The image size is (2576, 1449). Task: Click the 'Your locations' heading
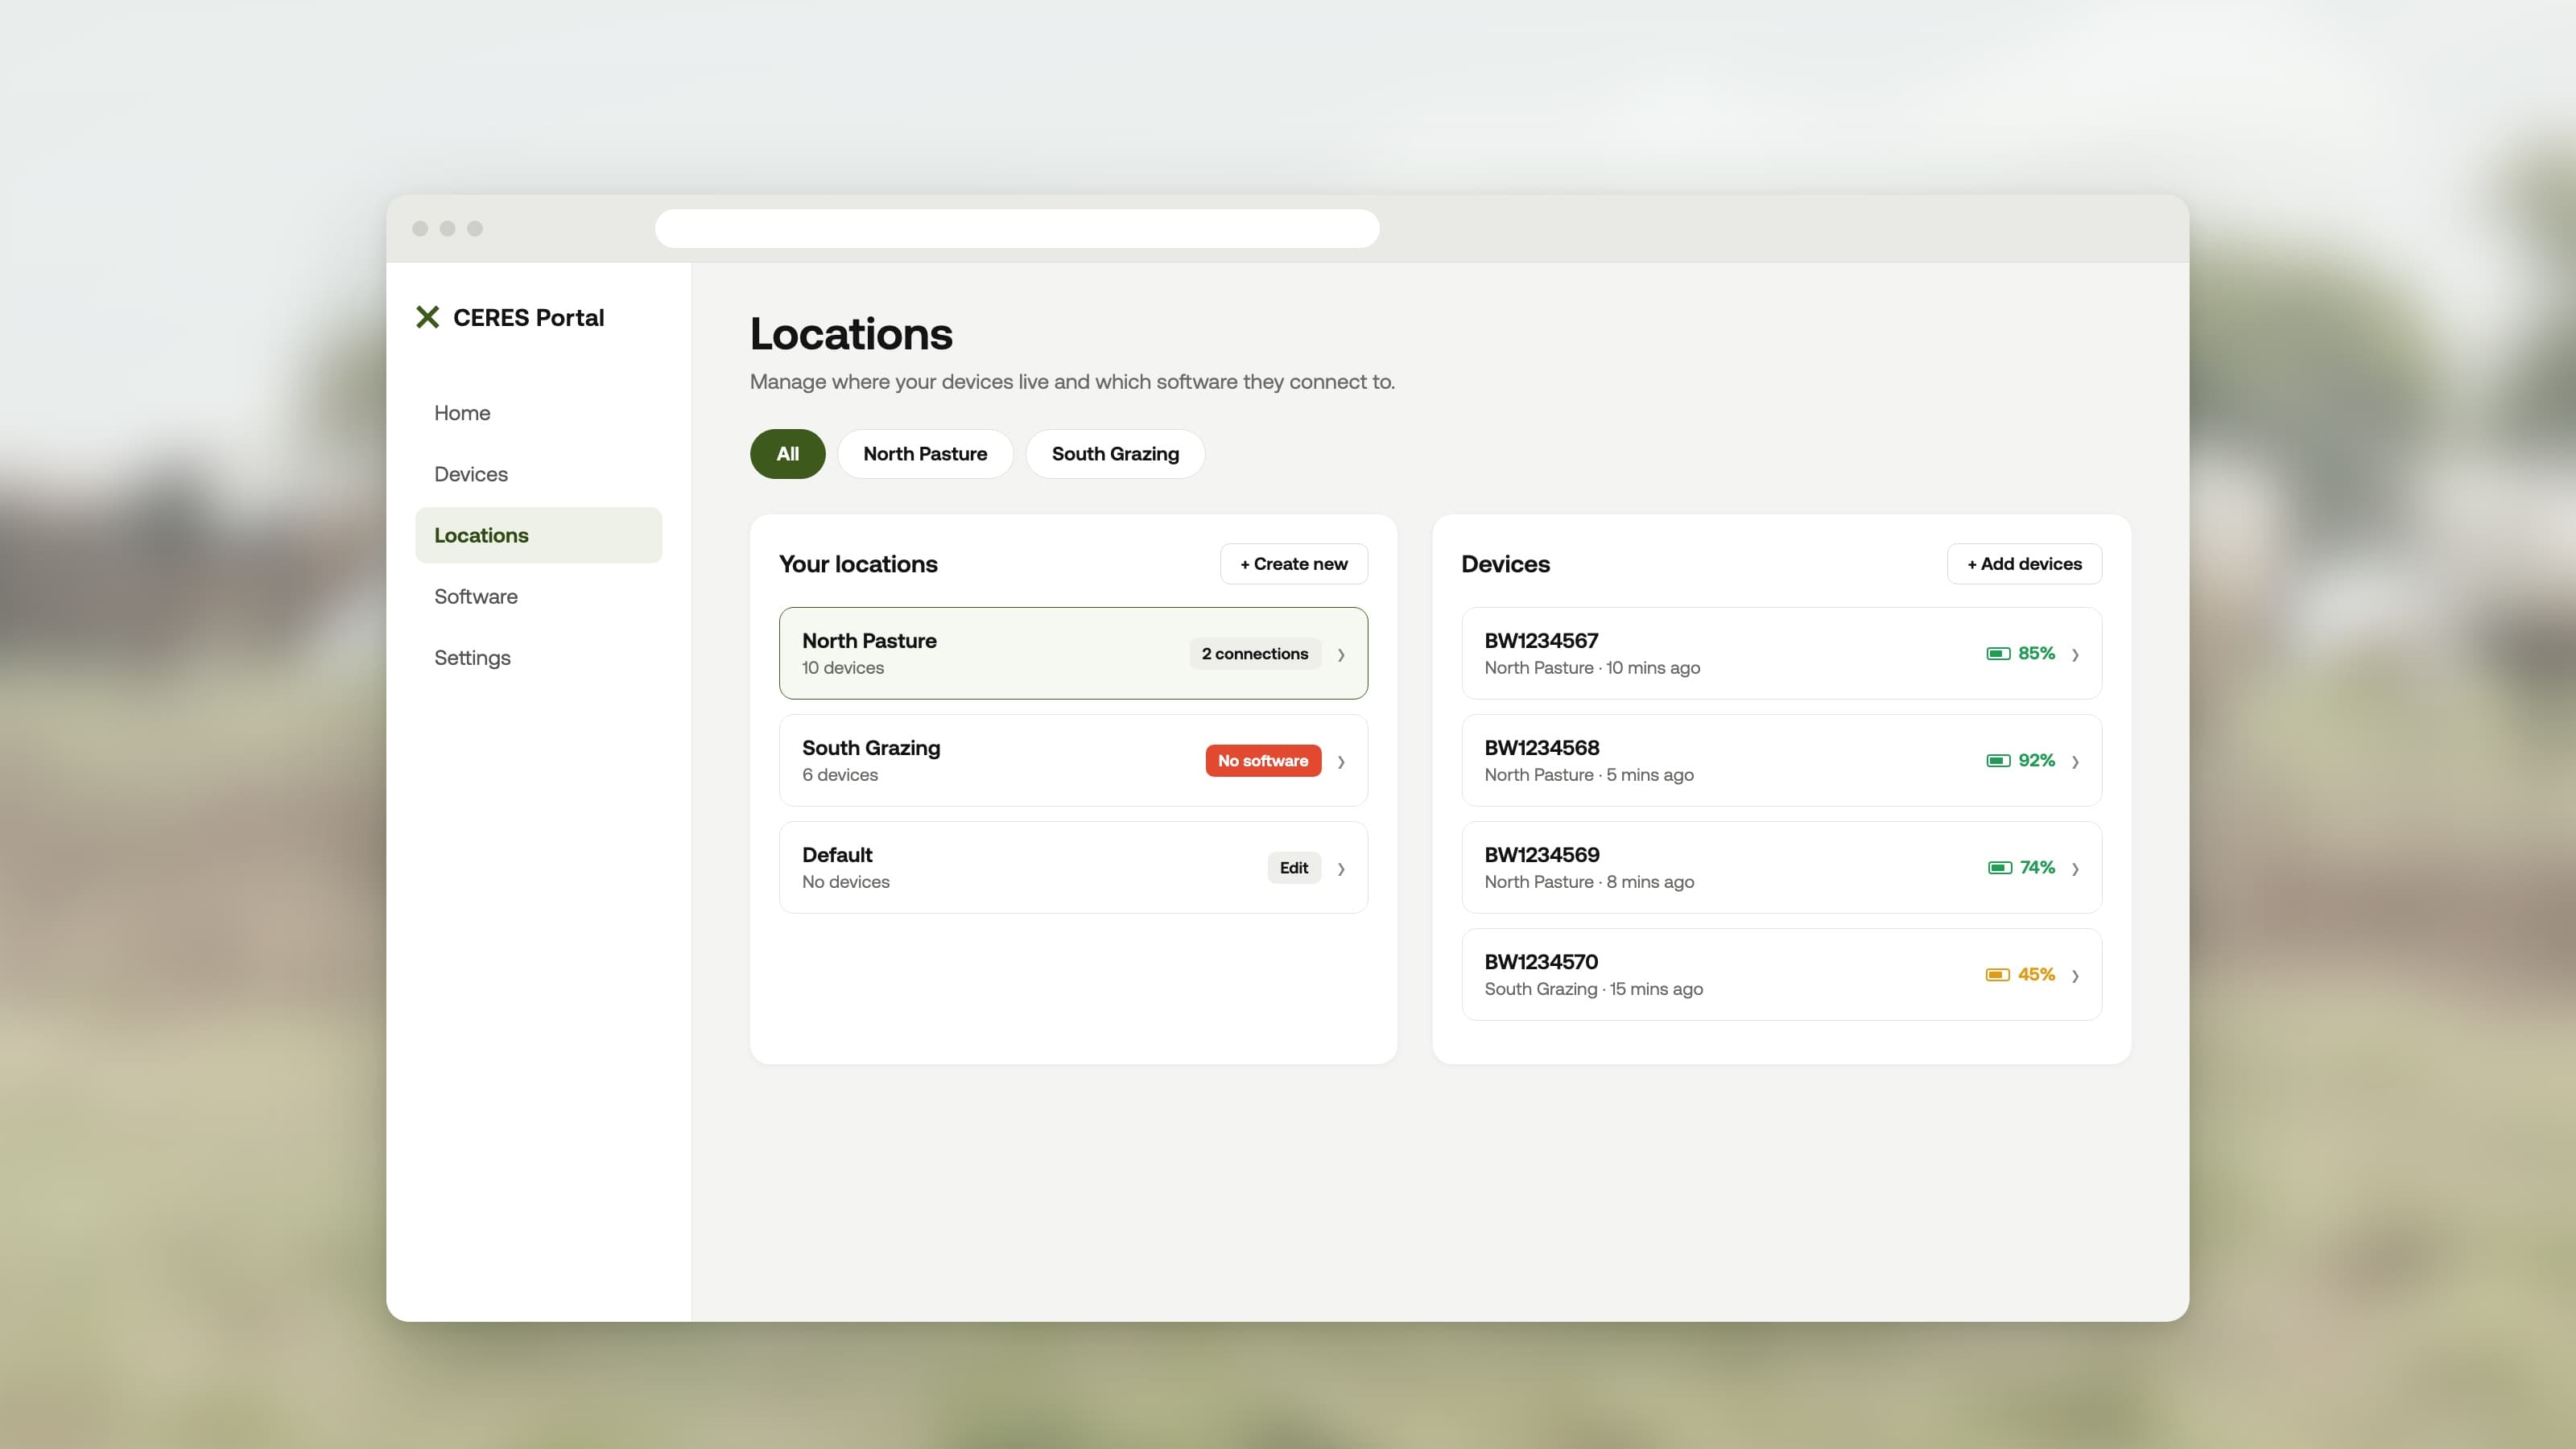coord(858,564)
